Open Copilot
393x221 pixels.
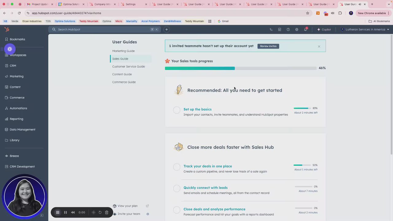[324, 29]
